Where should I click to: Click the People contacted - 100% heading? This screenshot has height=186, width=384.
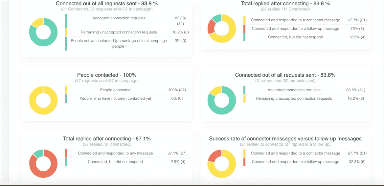click(x=107, y=75)
